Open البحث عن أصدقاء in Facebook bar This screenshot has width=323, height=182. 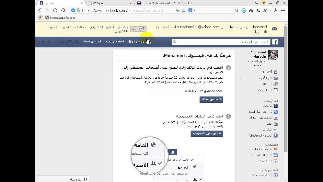pyautogui.click(x=92, y=42)
